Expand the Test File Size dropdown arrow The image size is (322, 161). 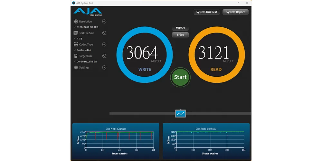coord(104,33)
